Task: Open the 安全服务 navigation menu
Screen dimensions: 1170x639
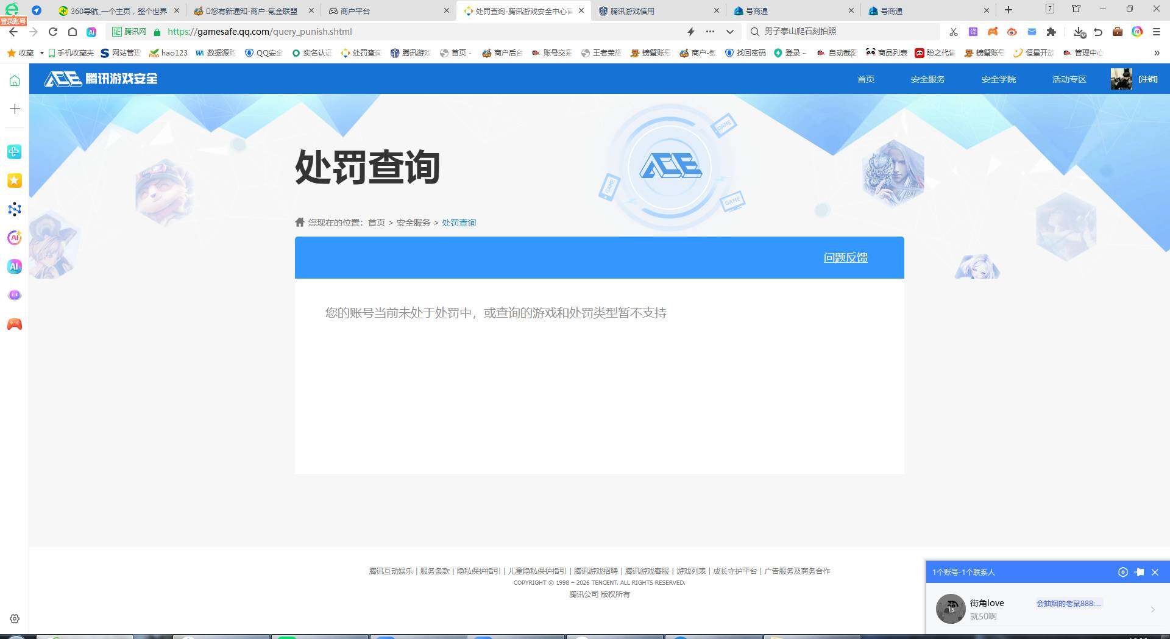Action: click(927, 79)
